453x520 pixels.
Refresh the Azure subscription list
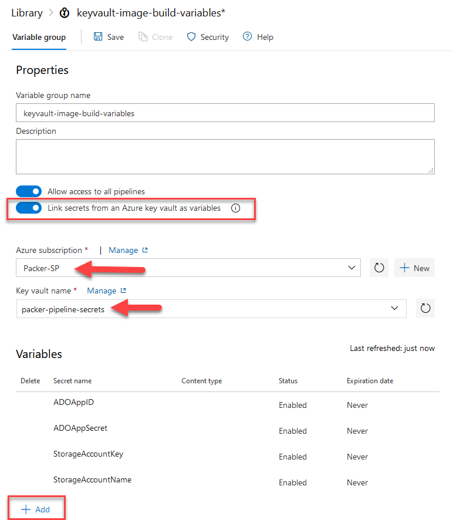click(378, 268)
